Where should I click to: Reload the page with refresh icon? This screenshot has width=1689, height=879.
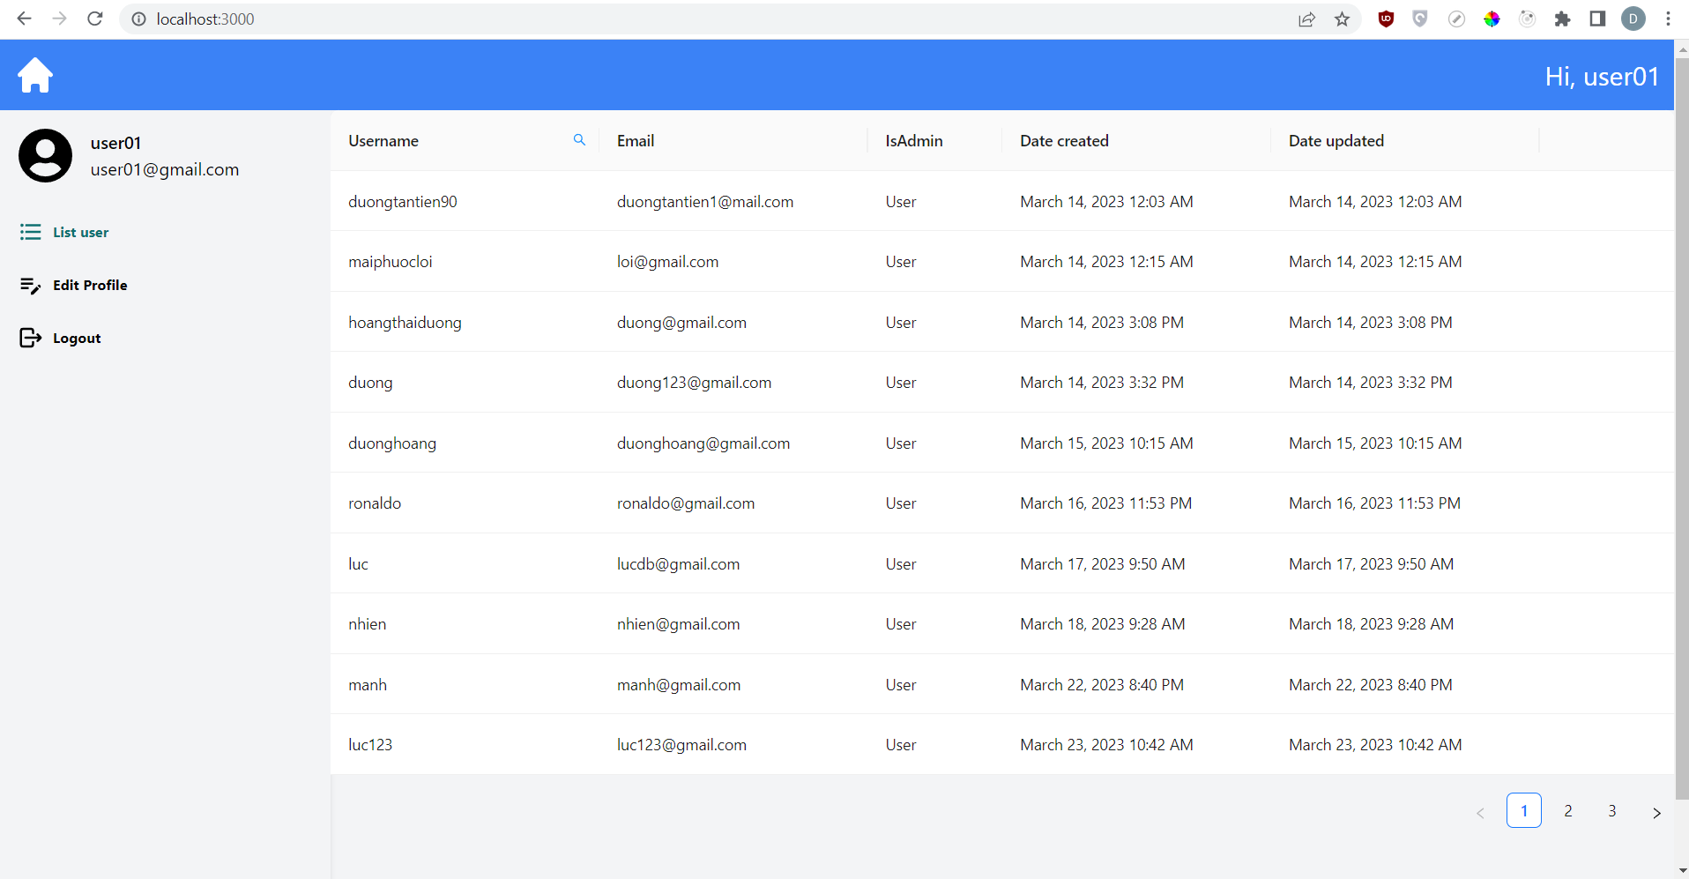pyautogui.click(x=95, y=19)
